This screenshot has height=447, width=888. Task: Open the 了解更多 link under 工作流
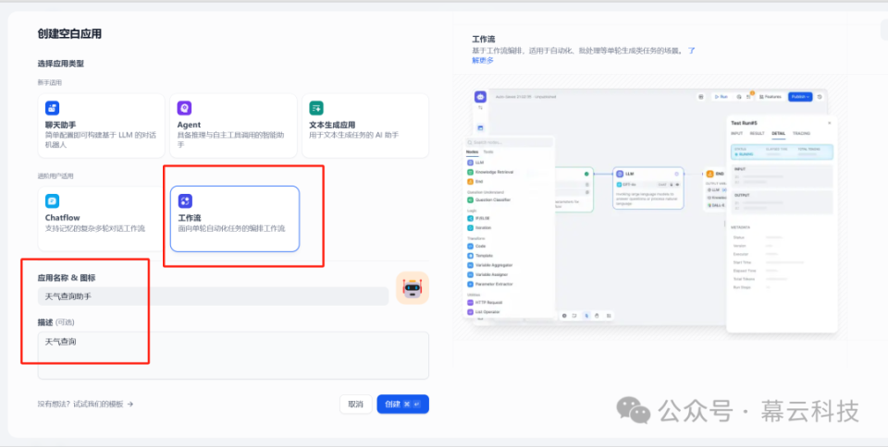click(x=482, y=60)
